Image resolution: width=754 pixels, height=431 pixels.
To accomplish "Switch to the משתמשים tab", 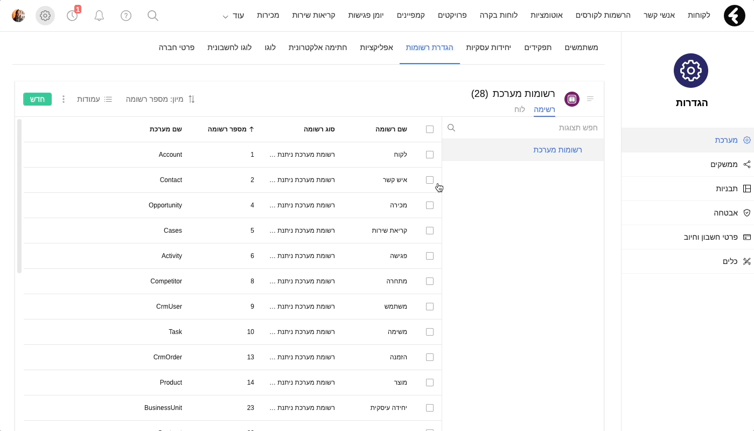I will 581,47.
